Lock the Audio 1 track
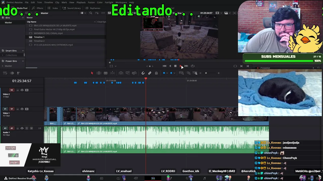This screenshot has height=181, width=323. 17,128
